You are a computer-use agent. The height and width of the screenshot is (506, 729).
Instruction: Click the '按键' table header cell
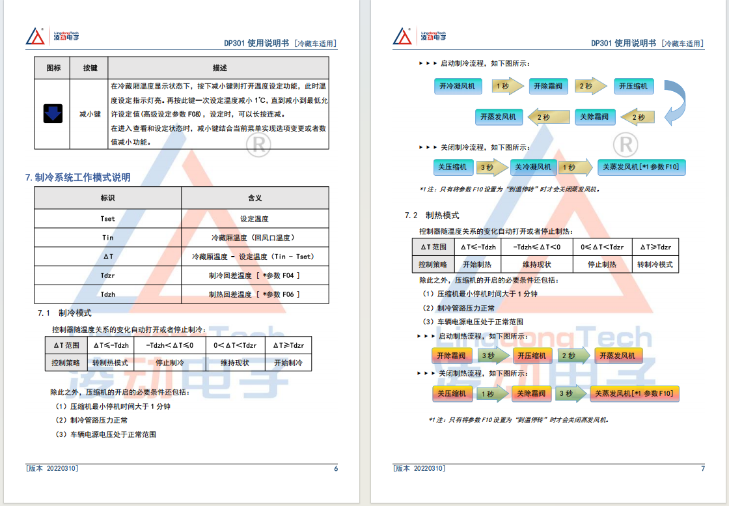pos(89,68)
